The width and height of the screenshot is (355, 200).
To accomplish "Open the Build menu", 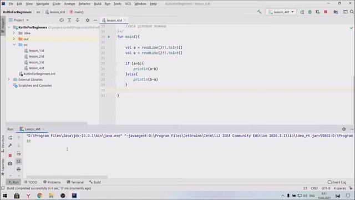I will coord(98,4).
